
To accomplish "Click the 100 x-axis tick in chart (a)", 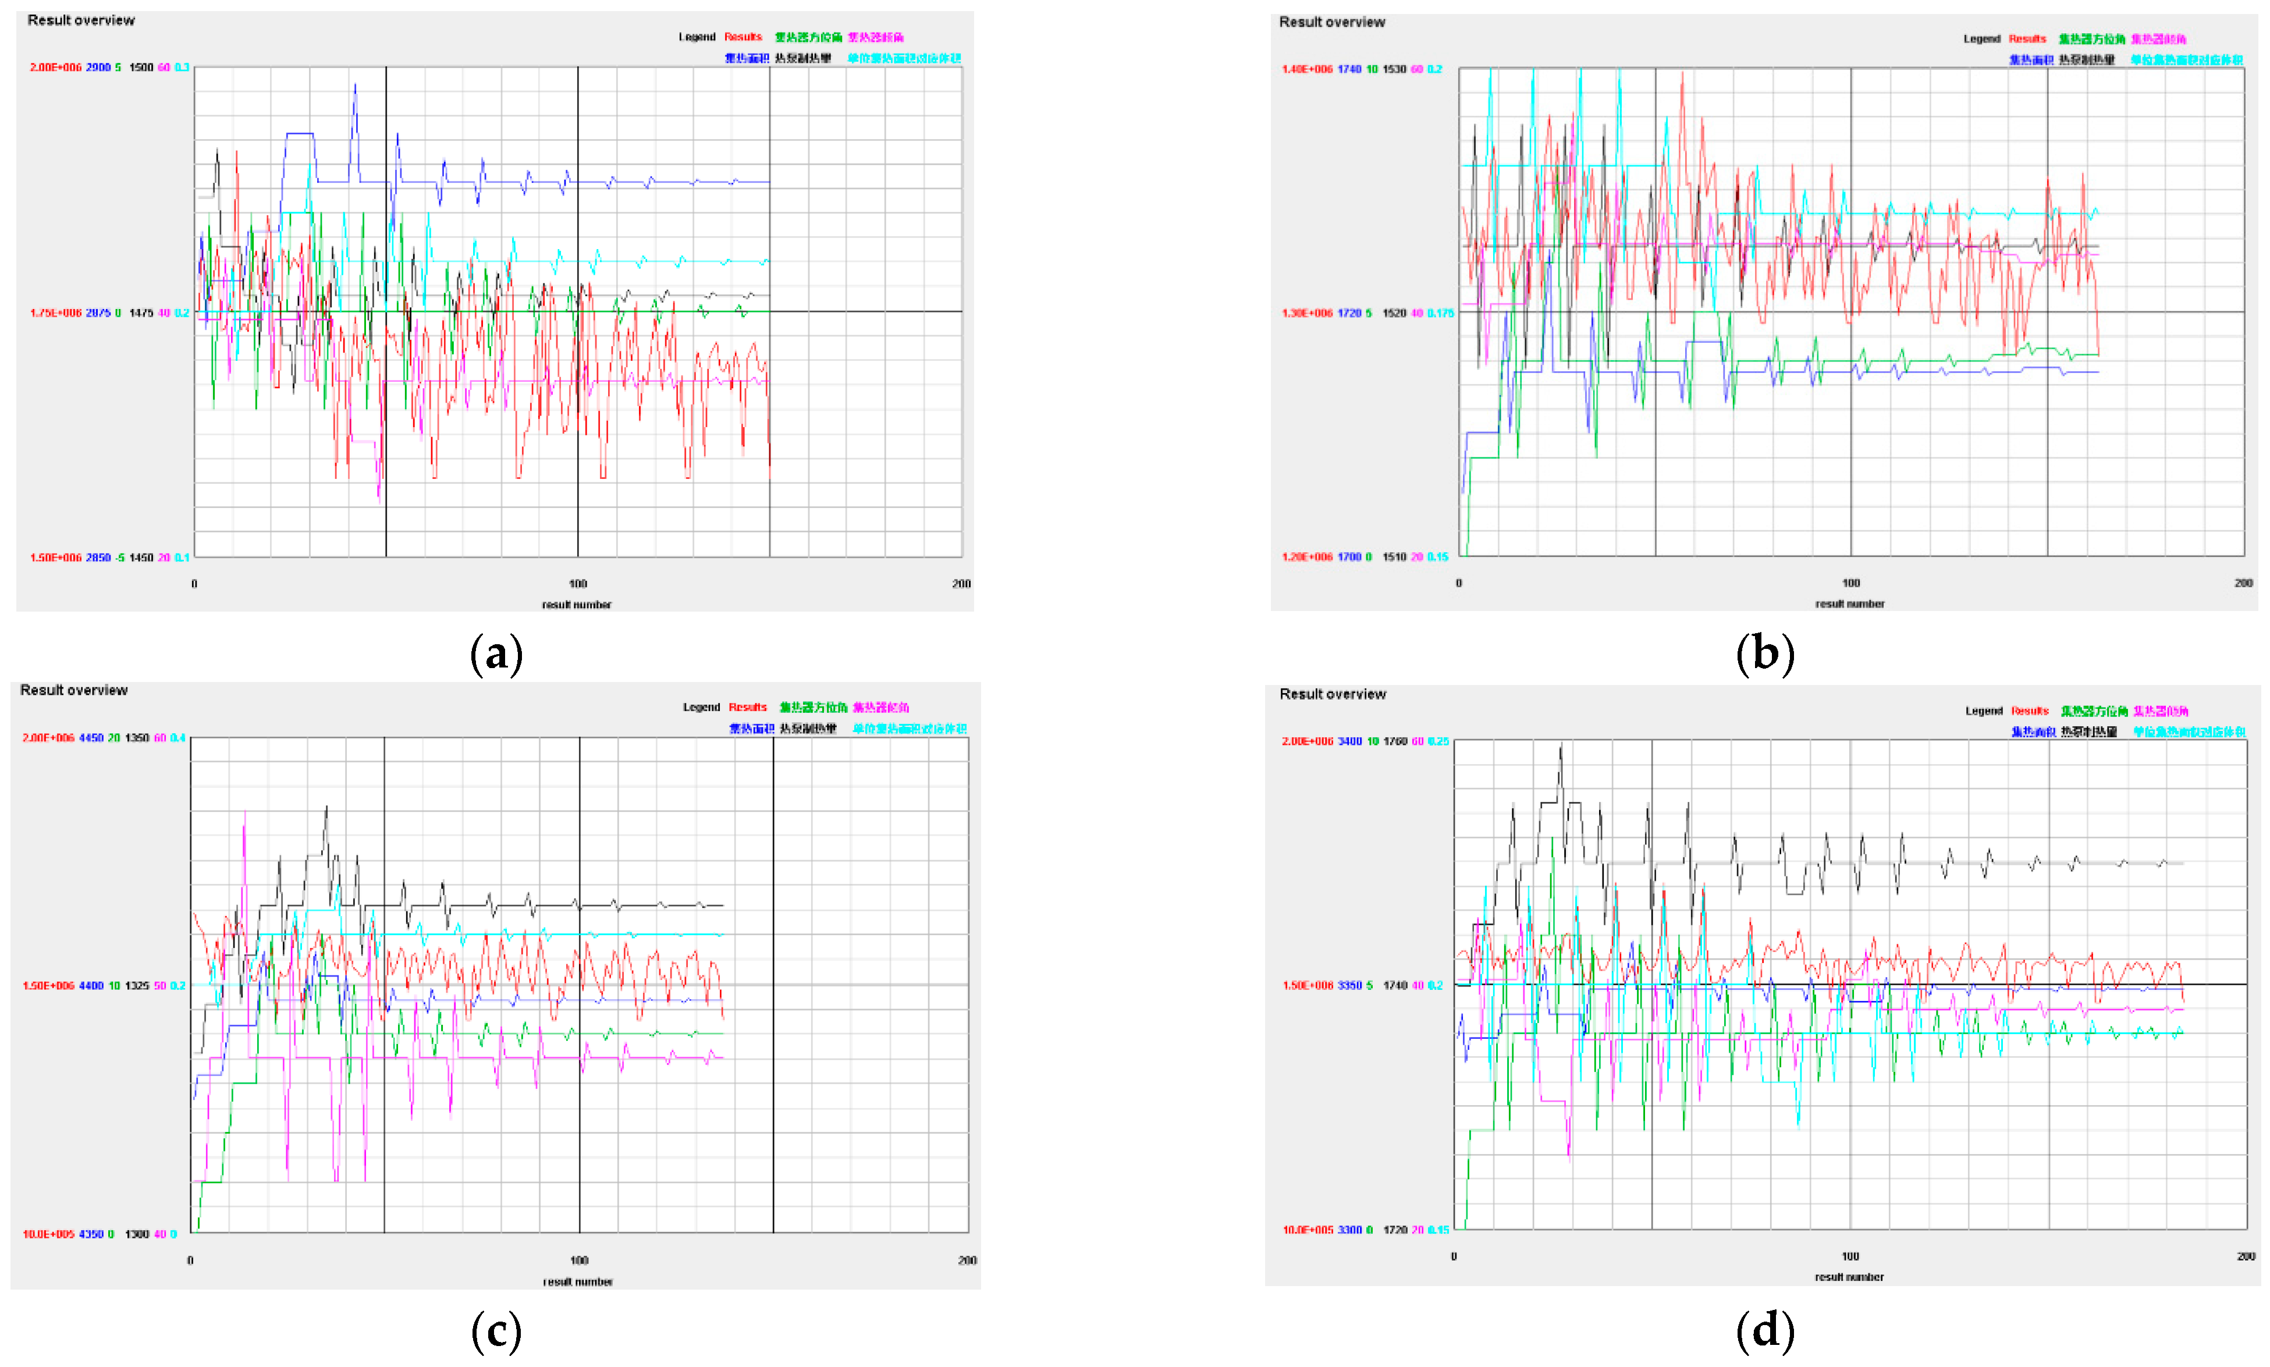I will click(577, 583).
